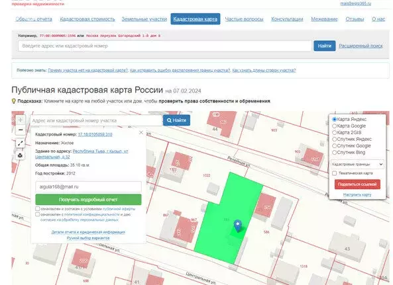Click the blue location pin on the map
This screenshot has width=393, height=285.
click(x=238, y=225)
